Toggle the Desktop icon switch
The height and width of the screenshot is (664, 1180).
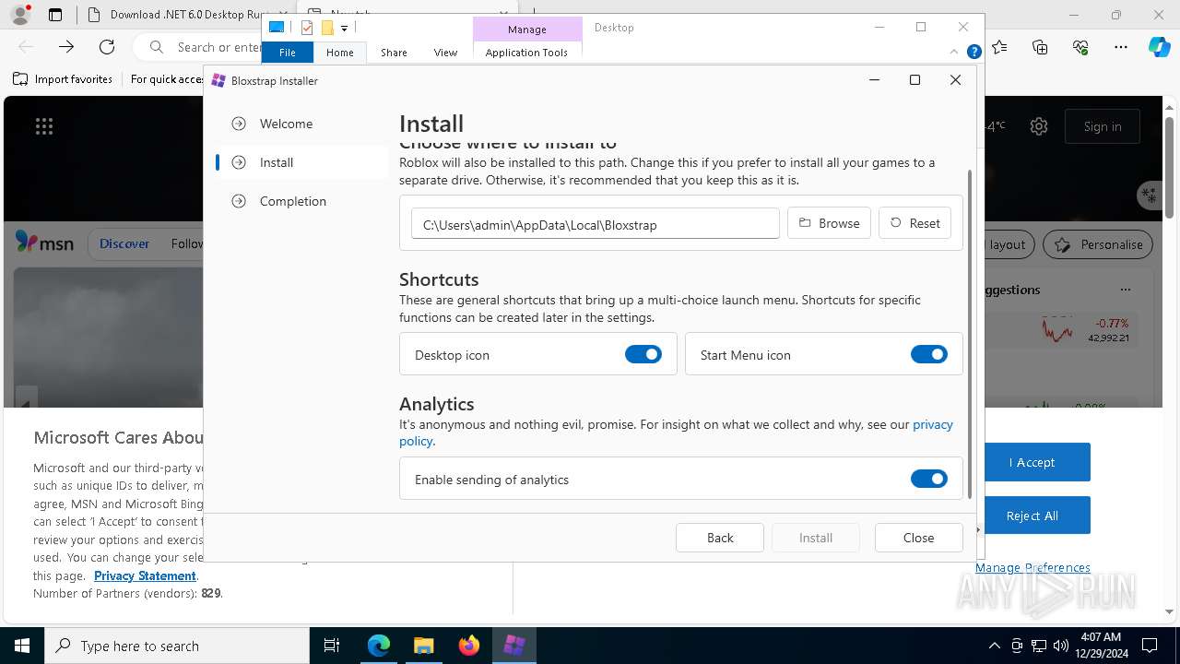[643, 354]
